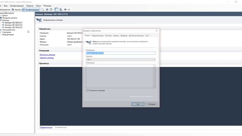The image size is (242, 136).
Task: Toggle the Отключить камеру checkbox
Action: tap(87, 90)
